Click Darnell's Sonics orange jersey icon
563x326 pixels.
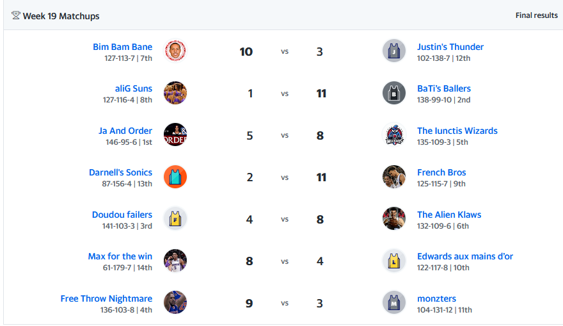tap(175, 177)
